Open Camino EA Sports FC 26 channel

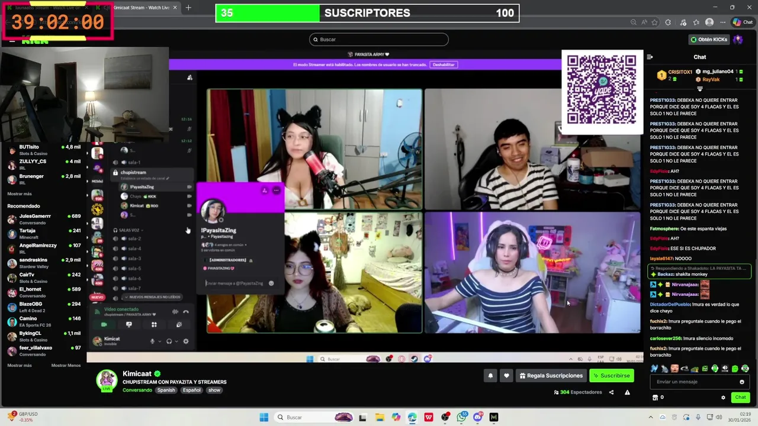[x=44, y=322]
